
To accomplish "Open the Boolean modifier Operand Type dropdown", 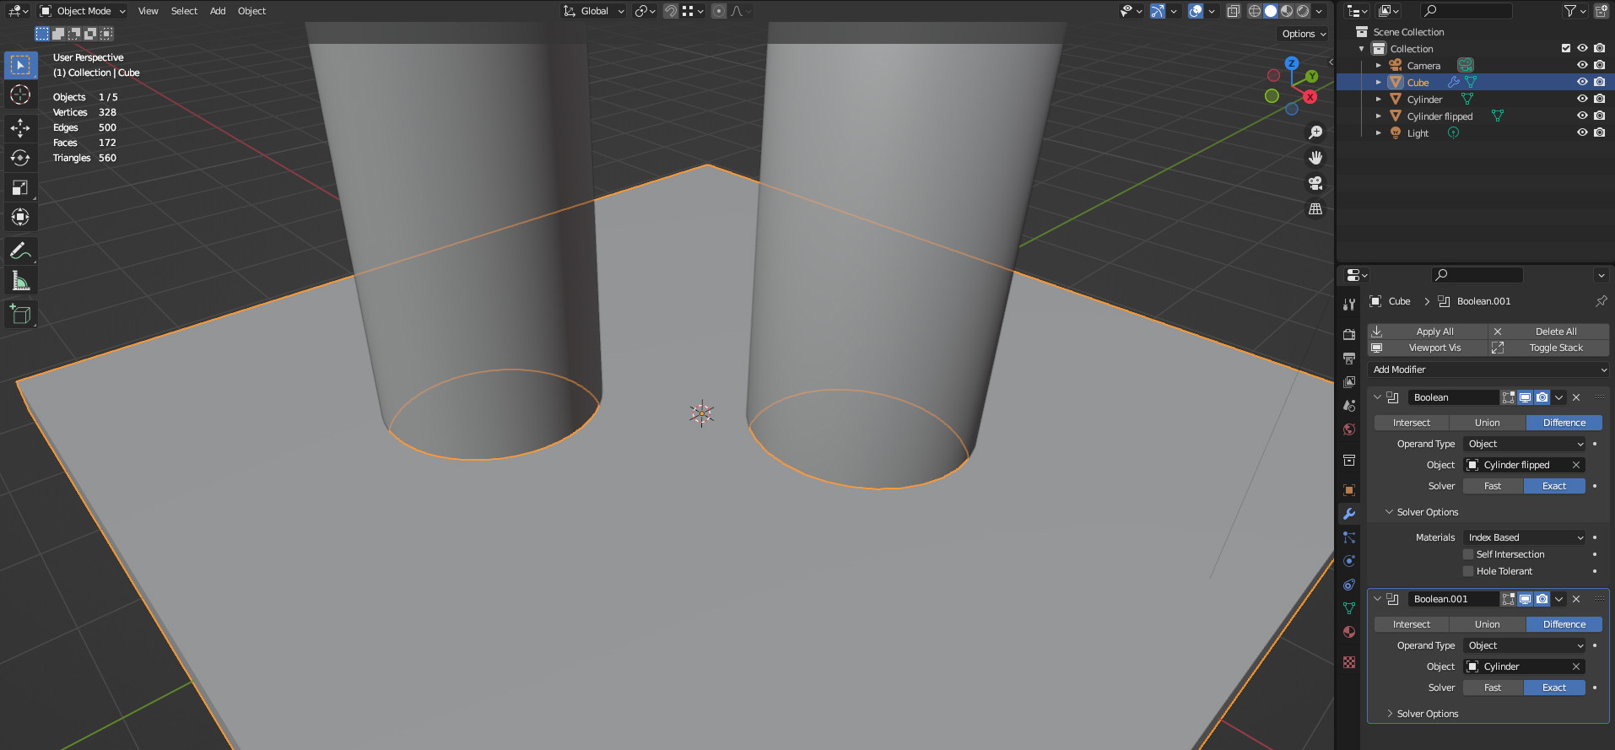I will (1526, 444).
